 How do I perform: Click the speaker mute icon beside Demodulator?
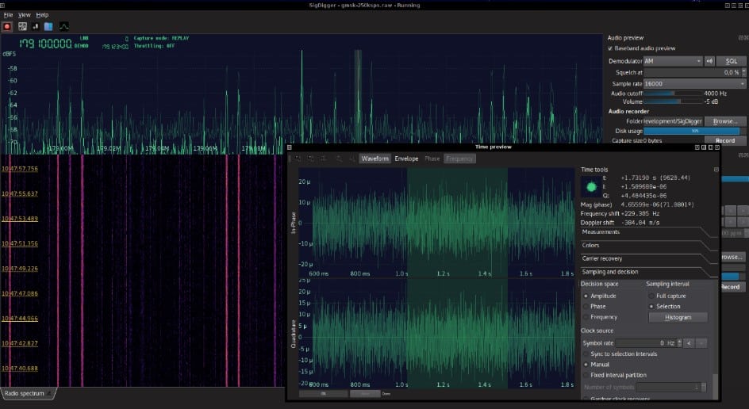click(x=709, y=61)
